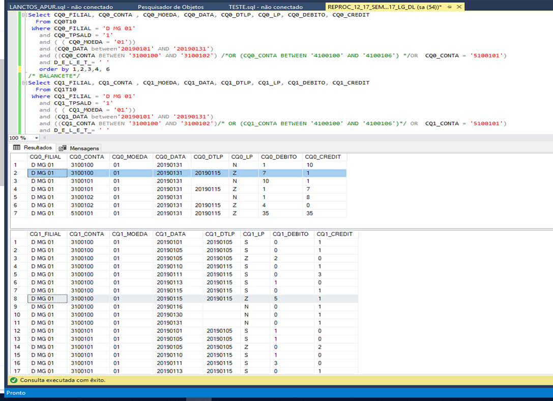553x401 pixels.
Task: Select the CQ0_CONTA column header
Action: point(87,157)
